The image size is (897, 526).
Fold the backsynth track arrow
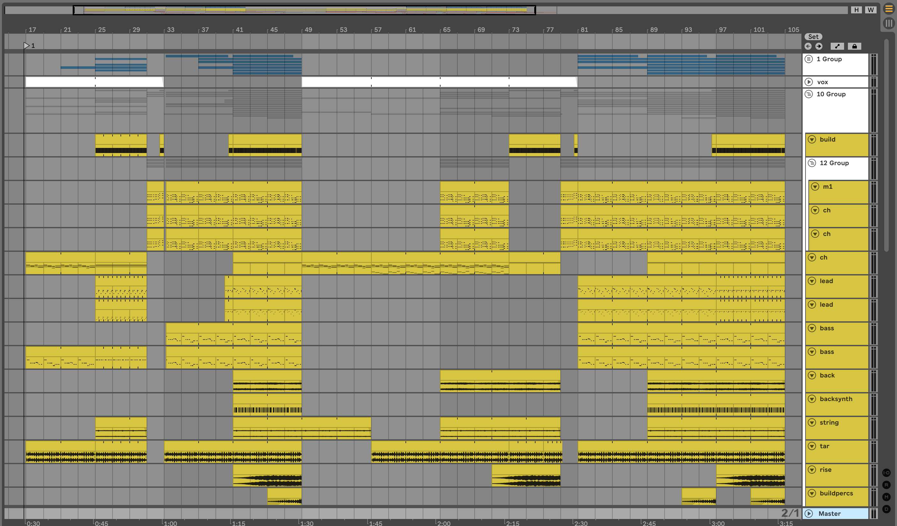tap(812, 399)
